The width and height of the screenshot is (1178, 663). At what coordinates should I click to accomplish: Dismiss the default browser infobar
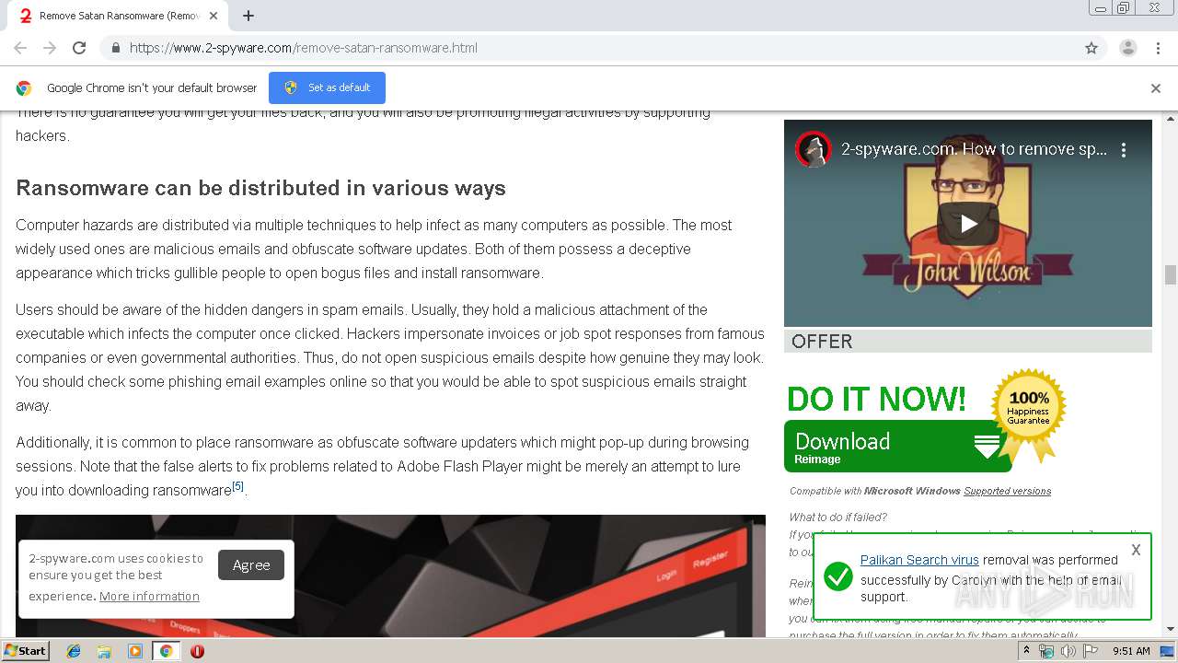point(1156,88)
